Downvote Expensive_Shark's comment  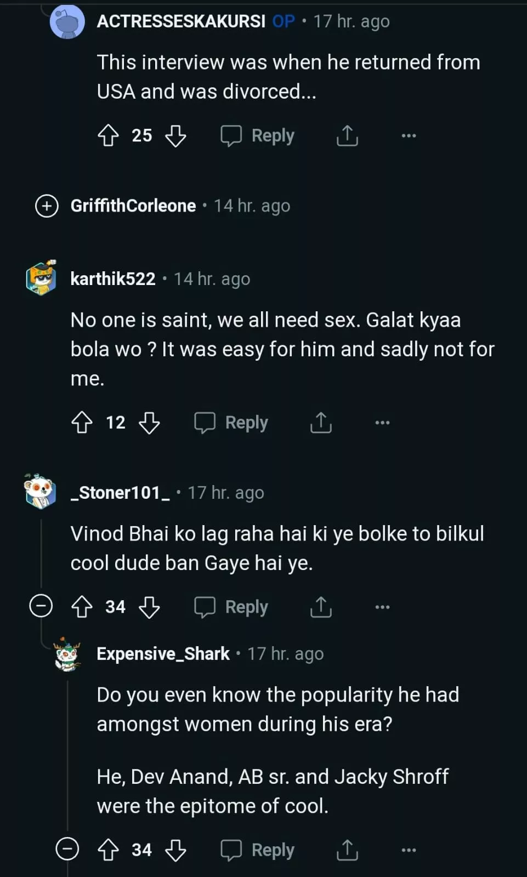click(175, 850)
